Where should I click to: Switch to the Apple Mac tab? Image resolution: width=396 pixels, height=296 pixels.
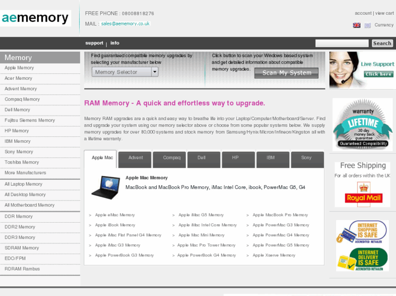click(x=101, y=159)
